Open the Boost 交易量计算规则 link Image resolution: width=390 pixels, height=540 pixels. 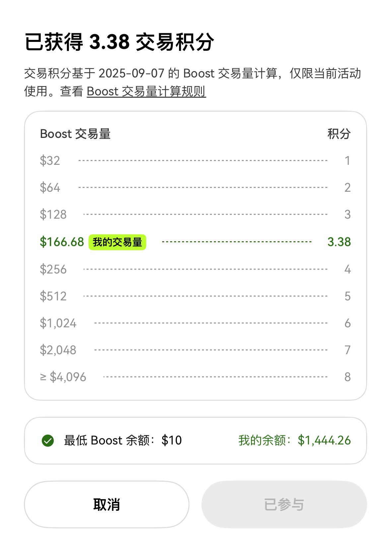click(x=146, y=91)
